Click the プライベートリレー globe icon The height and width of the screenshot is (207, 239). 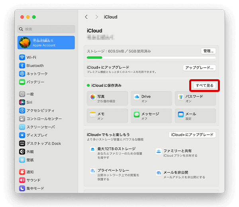click(x=93, y=171)
